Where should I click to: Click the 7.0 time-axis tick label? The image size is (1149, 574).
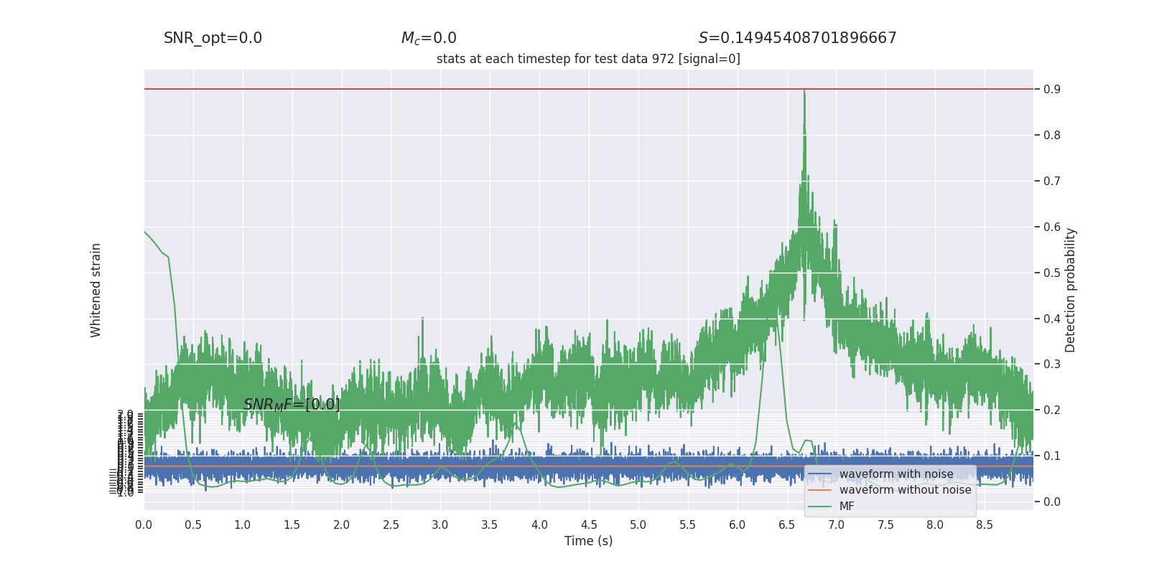click(837, 525)
